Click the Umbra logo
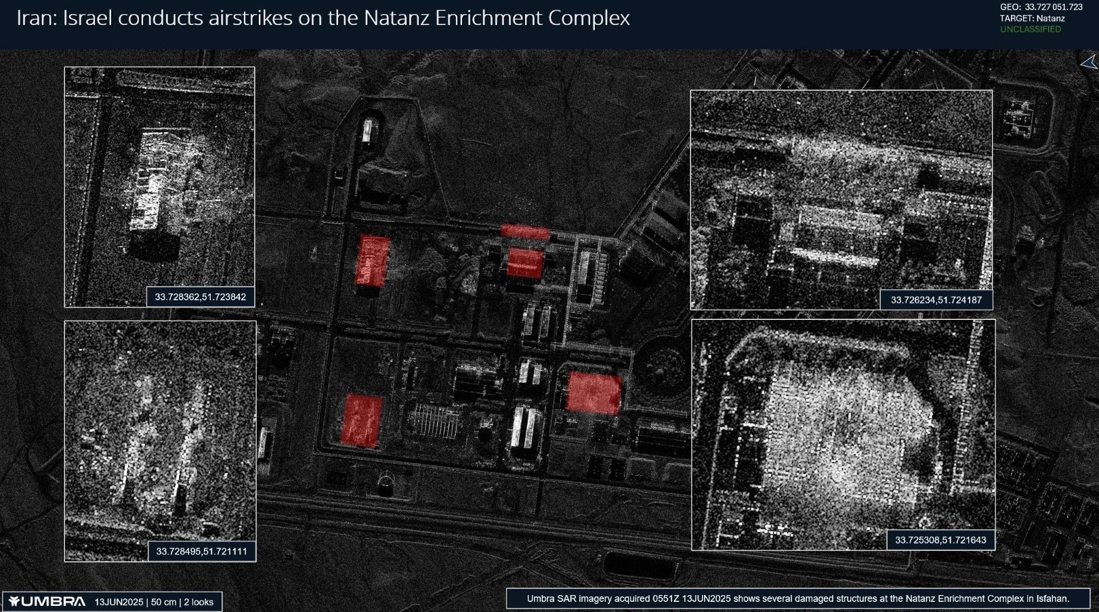1099x612 pixels. [x=47, y=602]
